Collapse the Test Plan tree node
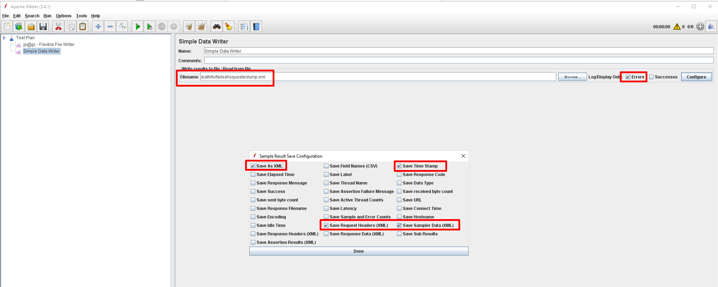The height and width of the screenshot is (287, 718). 4,38
